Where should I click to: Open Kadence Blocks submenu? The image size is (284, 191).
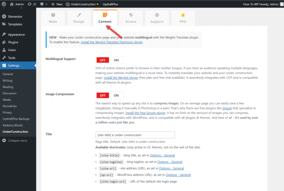(x=13, y=125)
